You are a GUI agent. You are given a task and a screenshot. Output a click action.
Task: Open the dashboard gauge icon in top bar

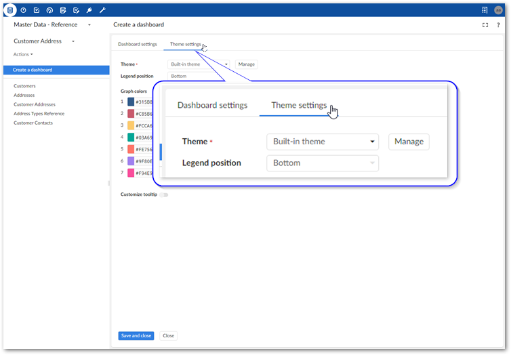point(49,10)
